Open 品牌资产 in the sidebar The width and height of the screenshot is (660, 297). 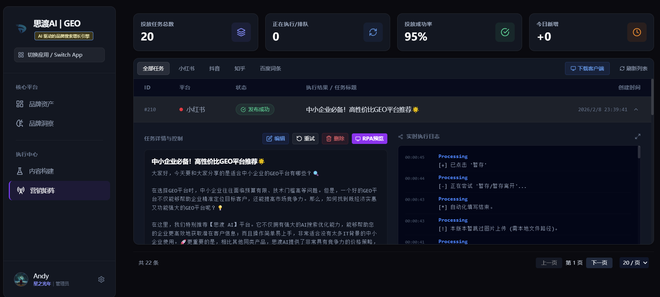59,104
